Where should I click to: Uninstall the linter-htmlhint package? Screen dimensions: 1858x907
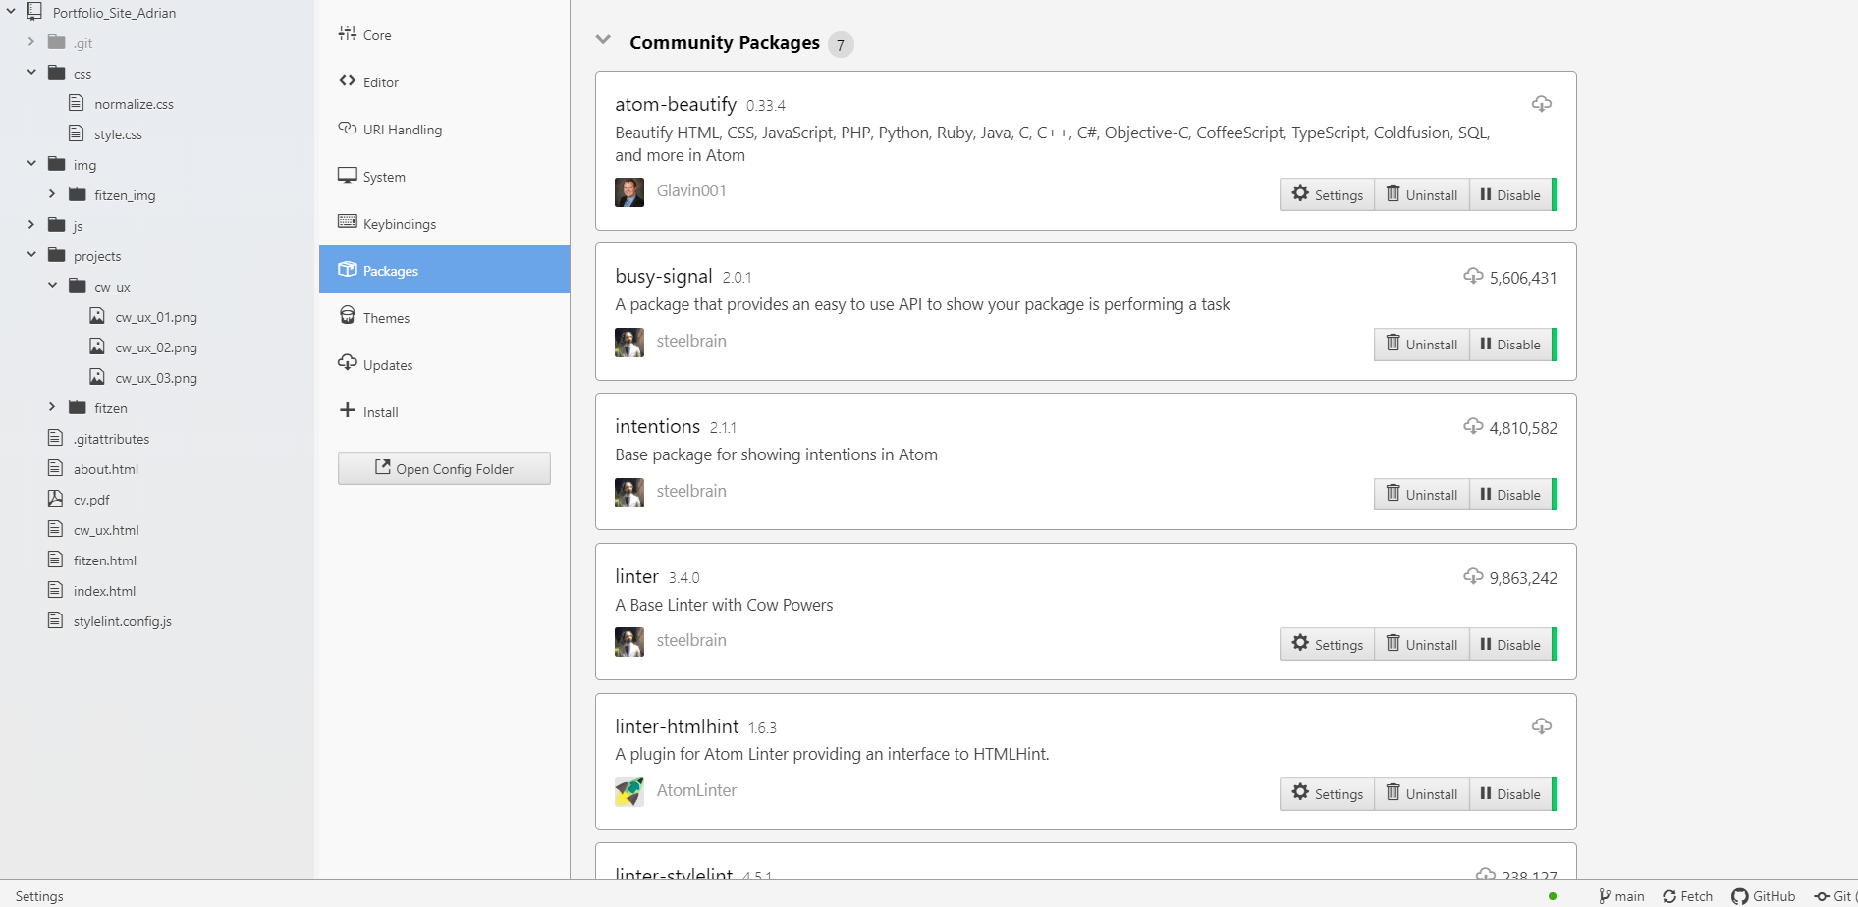coord(1421,794)
